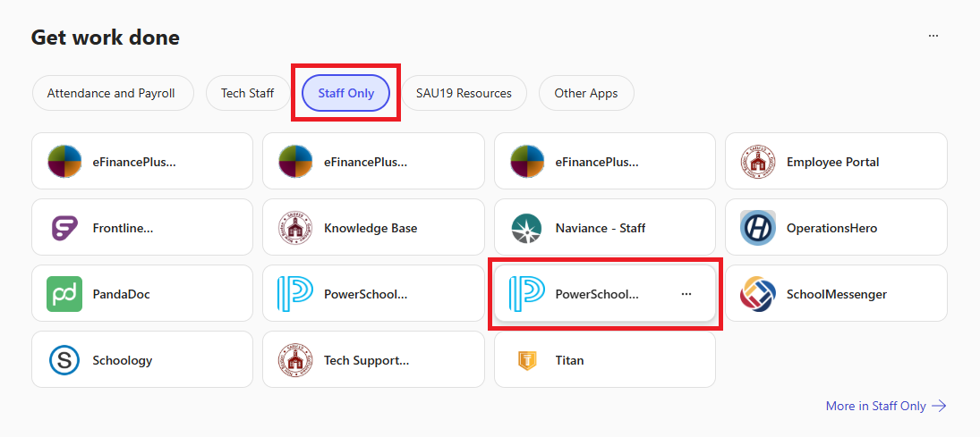Click the Tech Support schoolhouse icon
Screen dimensions: 980x437
[295, 360]
